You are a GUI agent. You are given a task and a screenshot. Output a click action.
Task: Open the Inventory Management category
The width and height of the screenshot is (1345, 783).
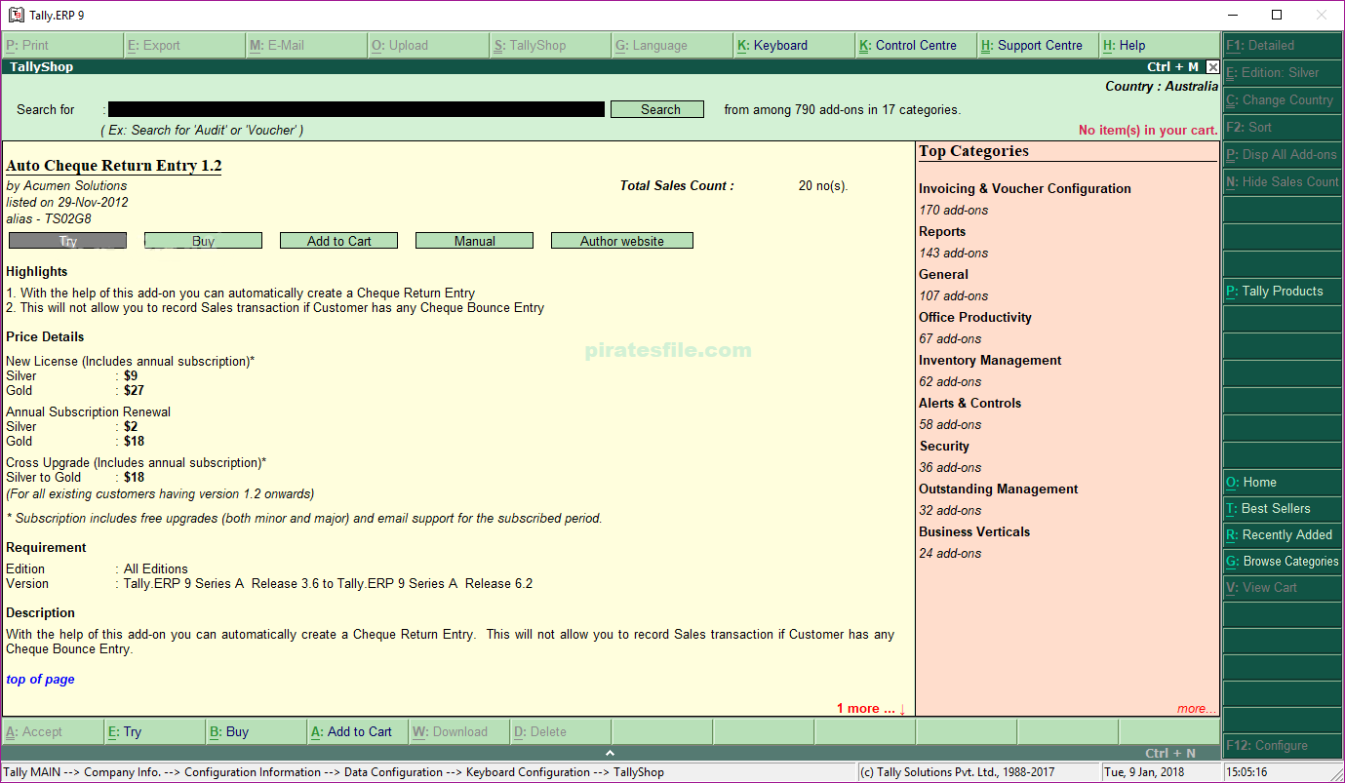click(990, 360)
